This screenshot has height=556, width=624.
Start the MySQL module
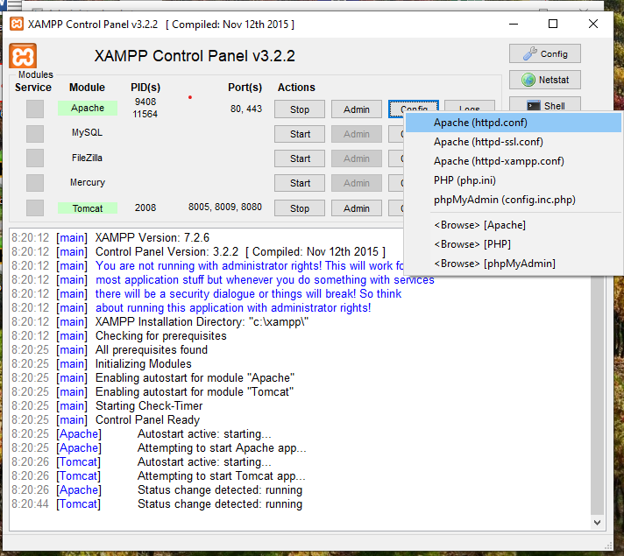300,134
